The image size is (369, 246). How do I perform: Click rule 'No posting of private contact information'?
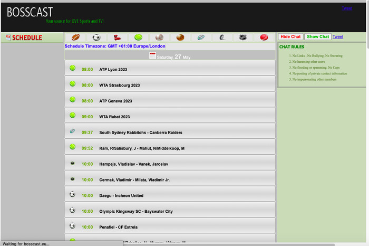(x=319, y=73)
